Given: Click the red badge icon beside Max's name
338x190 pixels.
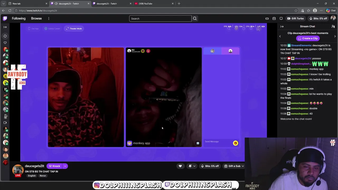Looking at the screenshot, I should click(x=148, y=51).
